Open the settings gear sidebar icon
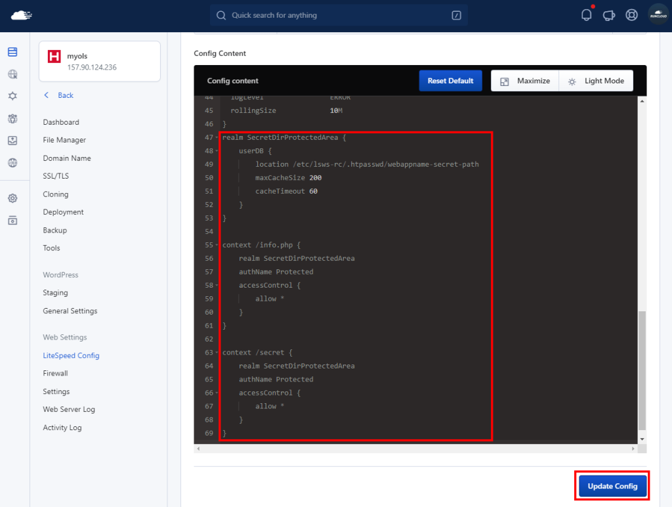This screenshot has height=507, width=672. [13, 198]
